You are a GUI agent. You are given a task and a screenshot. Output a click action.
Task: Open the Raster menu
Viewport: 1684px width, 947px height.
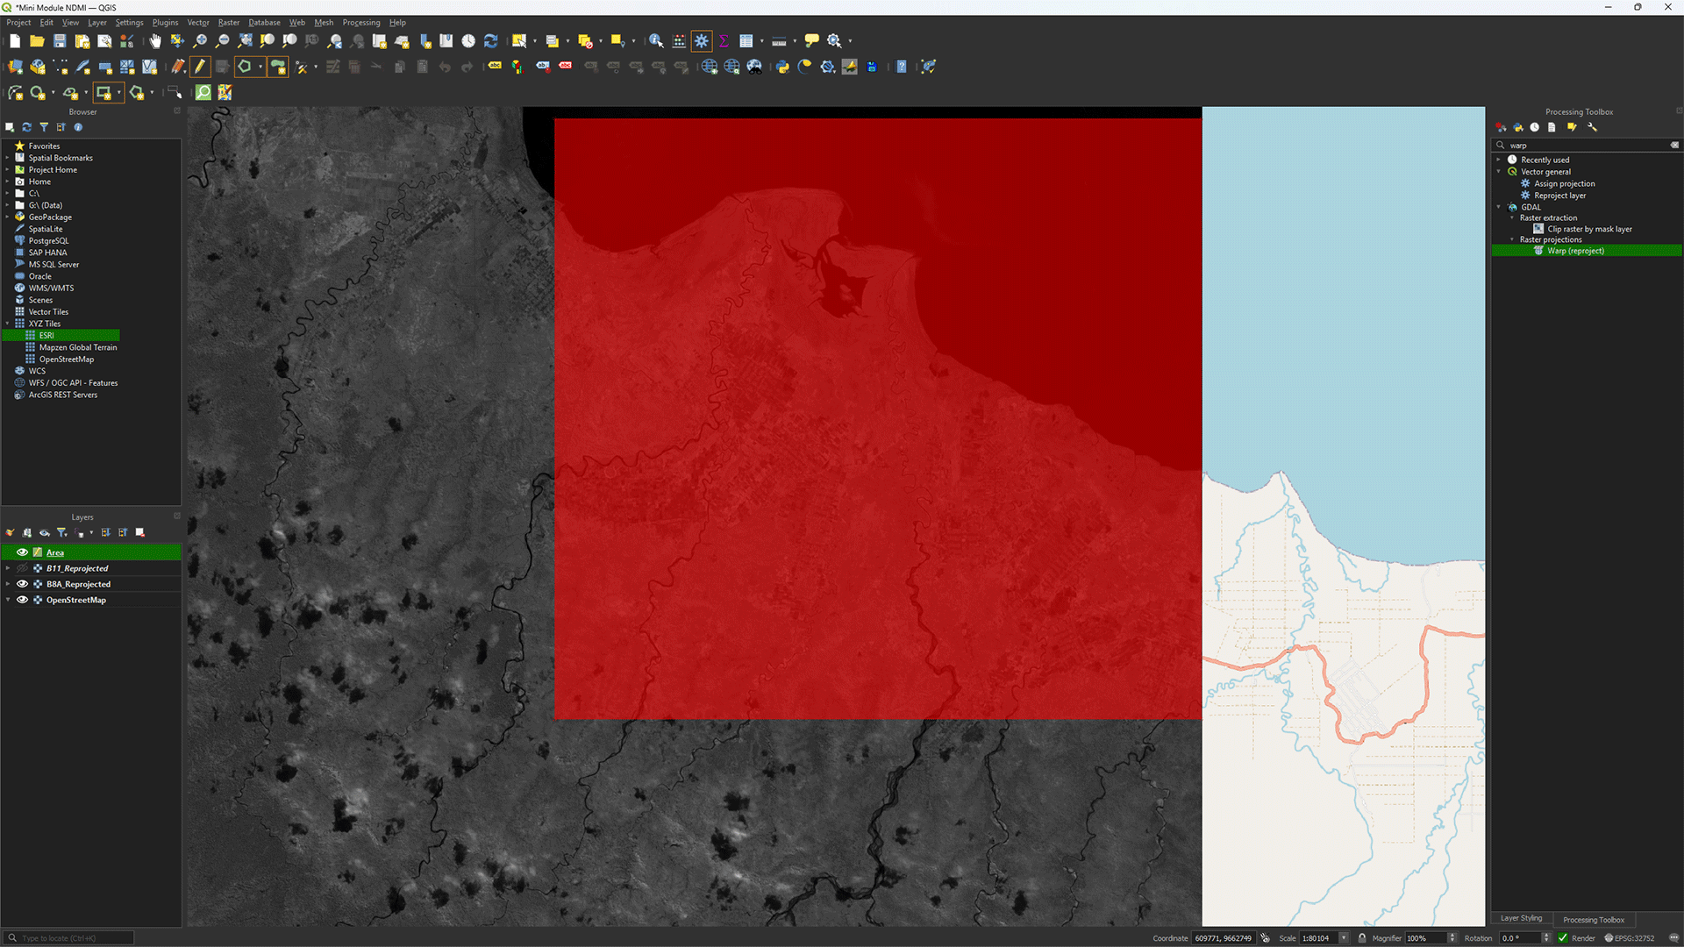click(229, 23)
